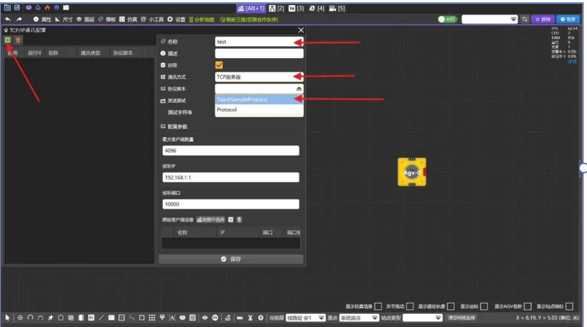Collapse the 协议脚本 dropdown arrow
Viewport: 587px width, 327px height.
click(299, 89)
